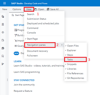This screenshot has height=95, width=100.
Task: Expand Navigation panes submenu arrow
Action: point(62,45)
